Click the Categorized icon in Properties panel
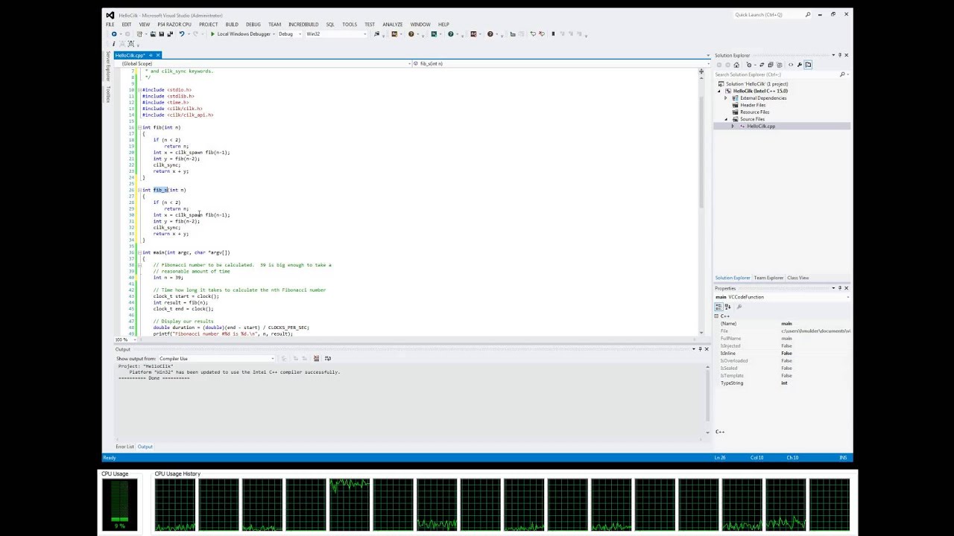This screenshot has height=536, width=954. 720,307
